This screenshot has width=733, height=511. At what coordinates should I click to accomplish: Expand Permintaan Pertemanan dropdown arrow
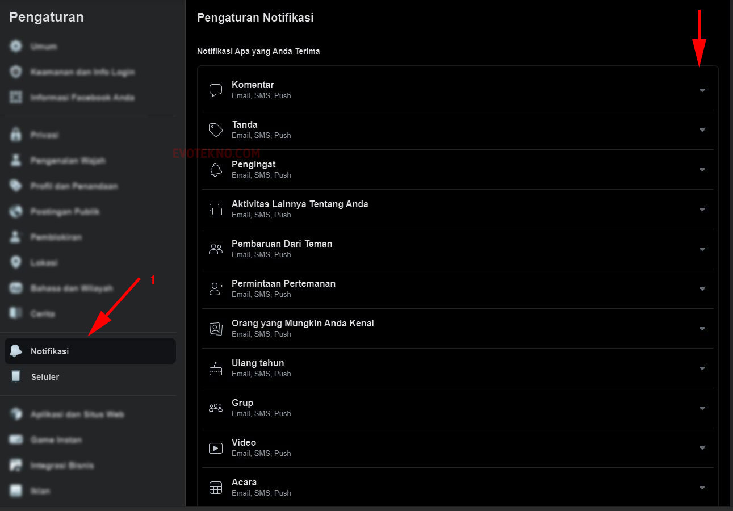click(x=702, y=289)
